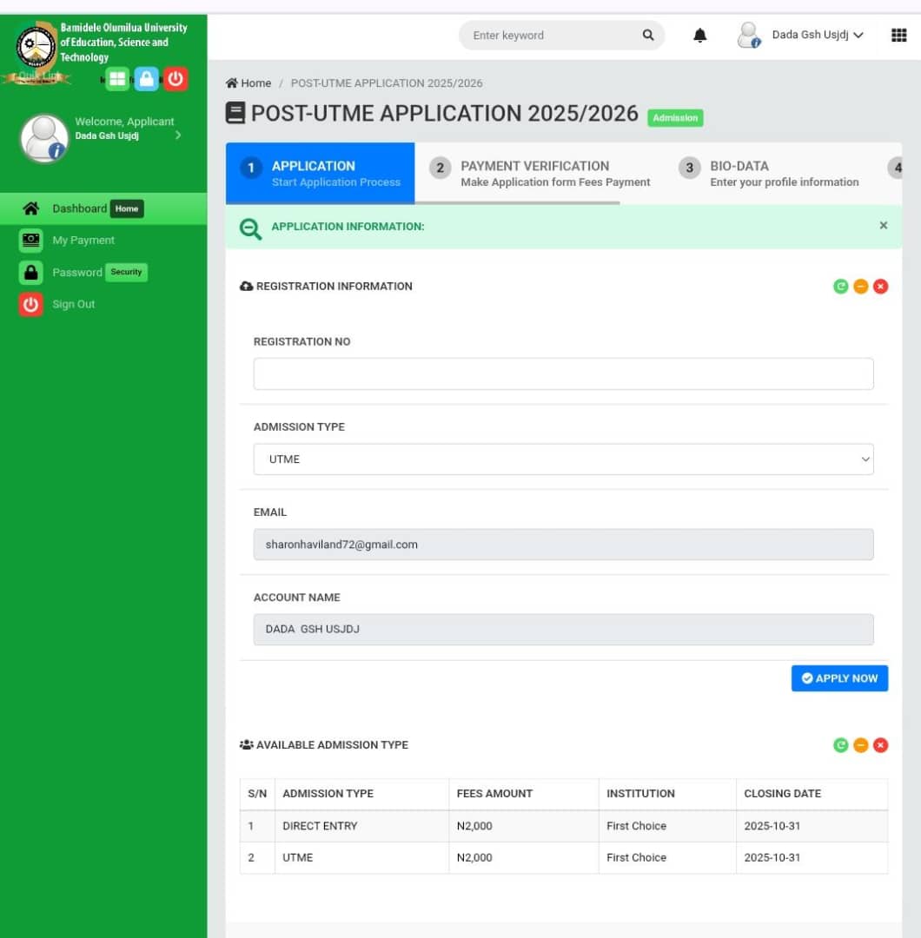Image resolution: width=921 pixels, height=938 pixels.
Task: Click the Application Information magnifier icon
Action: (x=250, y=228)
